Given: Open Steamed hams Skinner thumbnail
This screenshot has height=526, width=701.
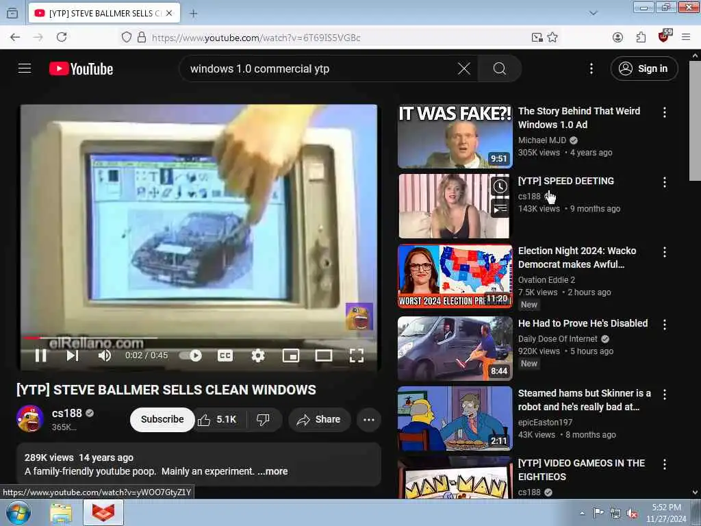Looking at the screenshot, I should coord(455,418).
